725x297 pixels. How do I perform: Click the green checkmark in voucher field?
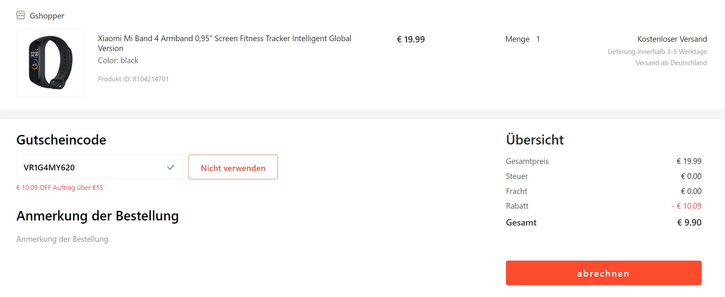[x=171, y=167]
